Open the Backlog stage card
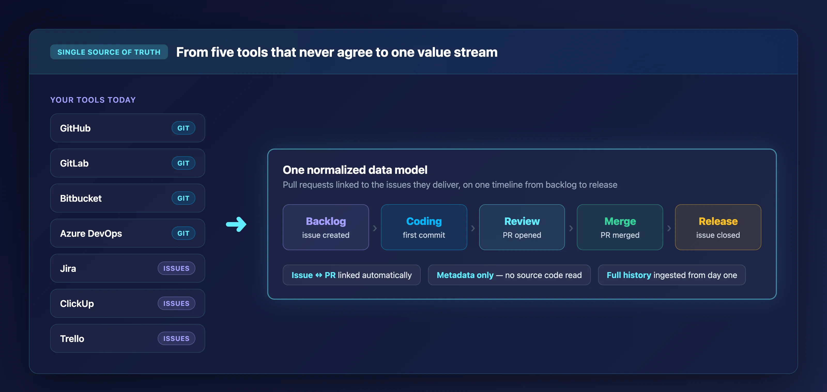The height and width of the screenshot is (392, 827). click(x=326, y=227)
